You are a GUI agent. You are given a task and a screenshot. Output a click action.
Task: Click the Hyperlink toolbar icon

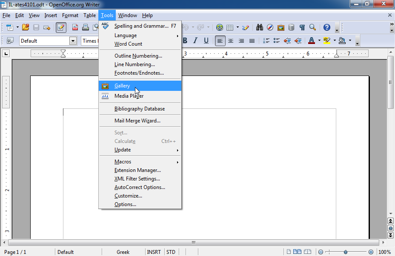tap(219, 27)
